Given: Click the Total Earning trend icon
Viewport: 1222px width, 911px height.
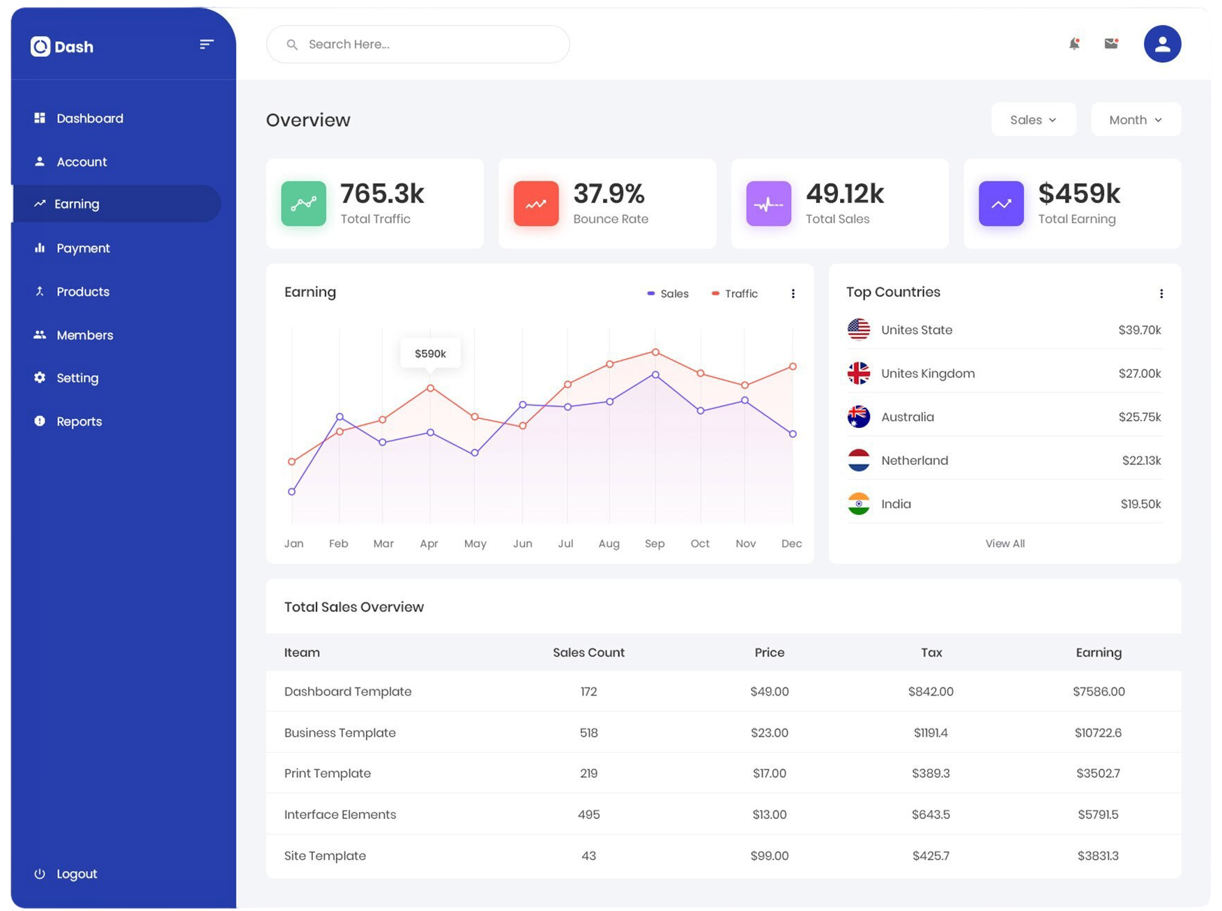Looking at the screenshot, I should (x=1001, y=204).
